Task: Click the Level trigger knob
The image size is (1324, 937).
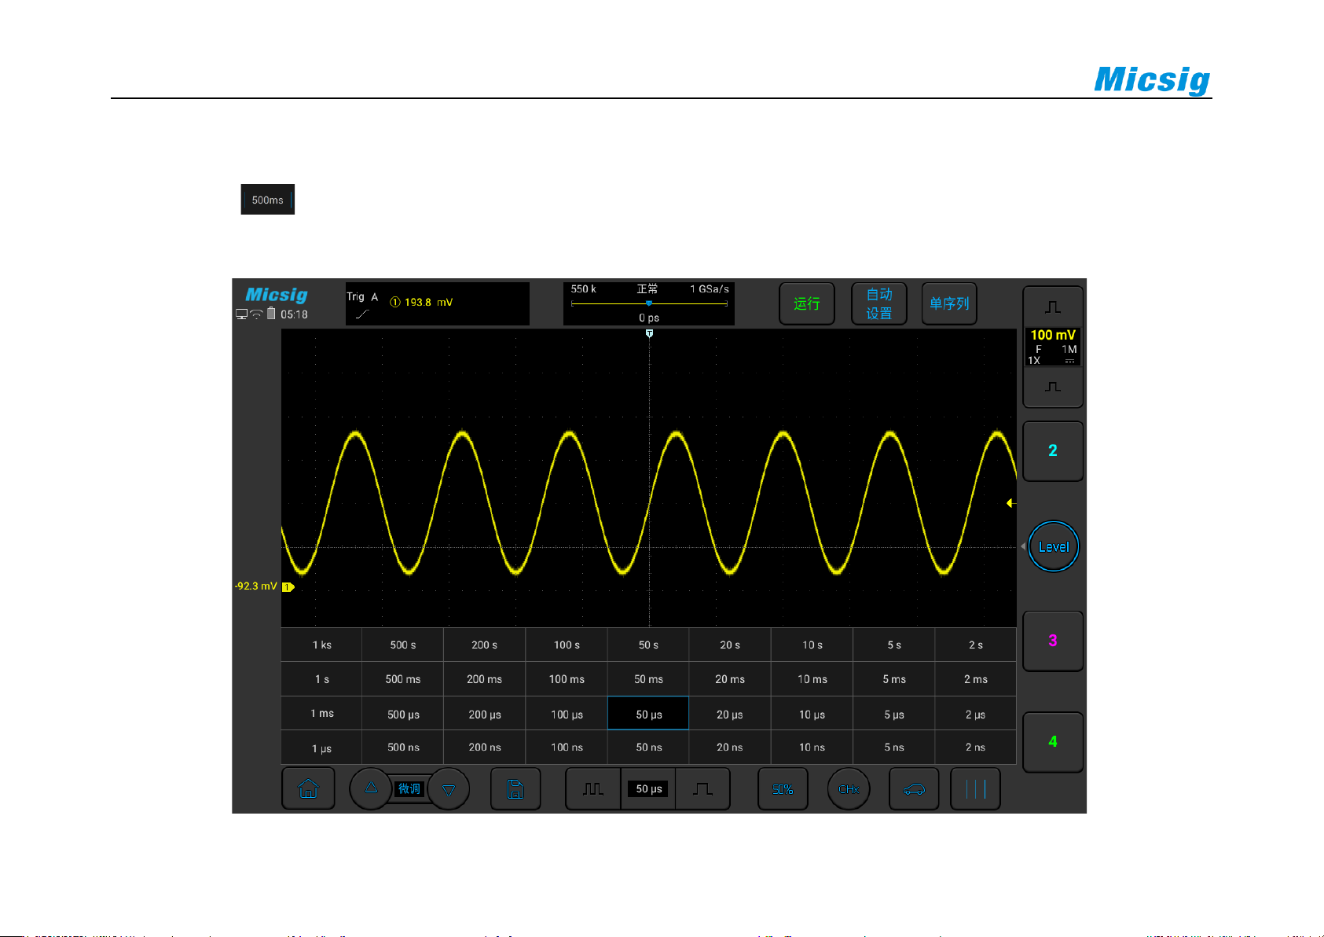Action: coord(1053,546)
